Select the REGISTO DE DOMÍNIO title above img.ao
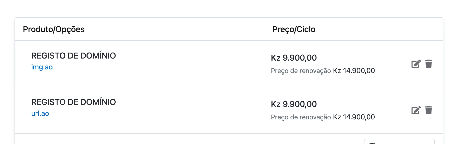The height and width of the screenshot is (144, 452). [x=74, y=56]
